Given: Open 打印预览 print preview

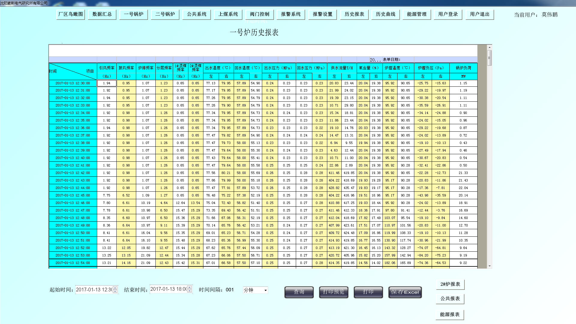Looking at the screenshot, I should (x=333, y=292).
